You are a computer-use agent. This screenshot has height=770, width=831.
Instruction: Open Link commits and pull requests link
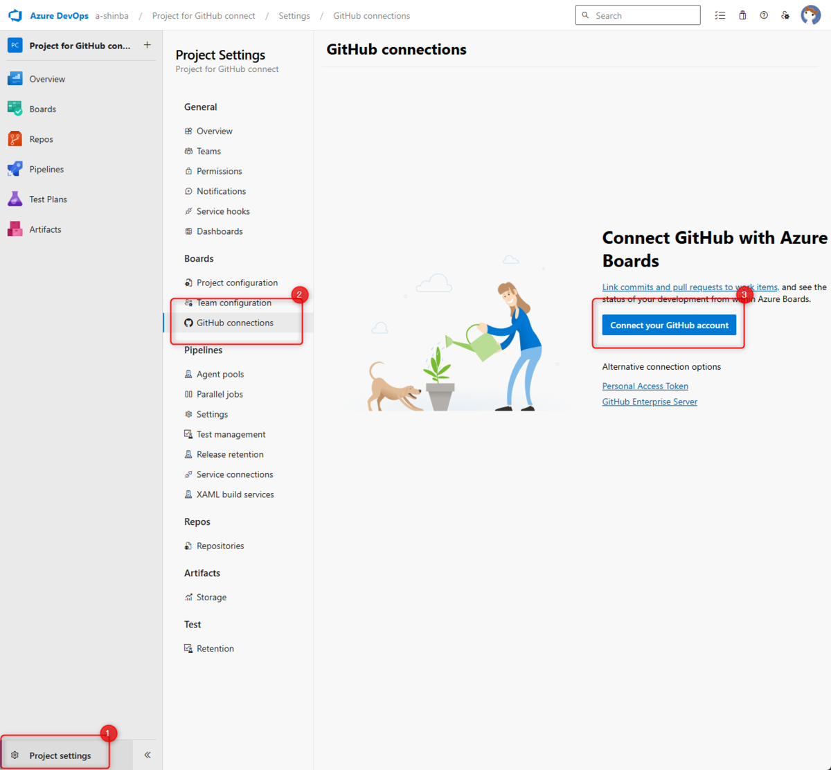tap(690, 287)
